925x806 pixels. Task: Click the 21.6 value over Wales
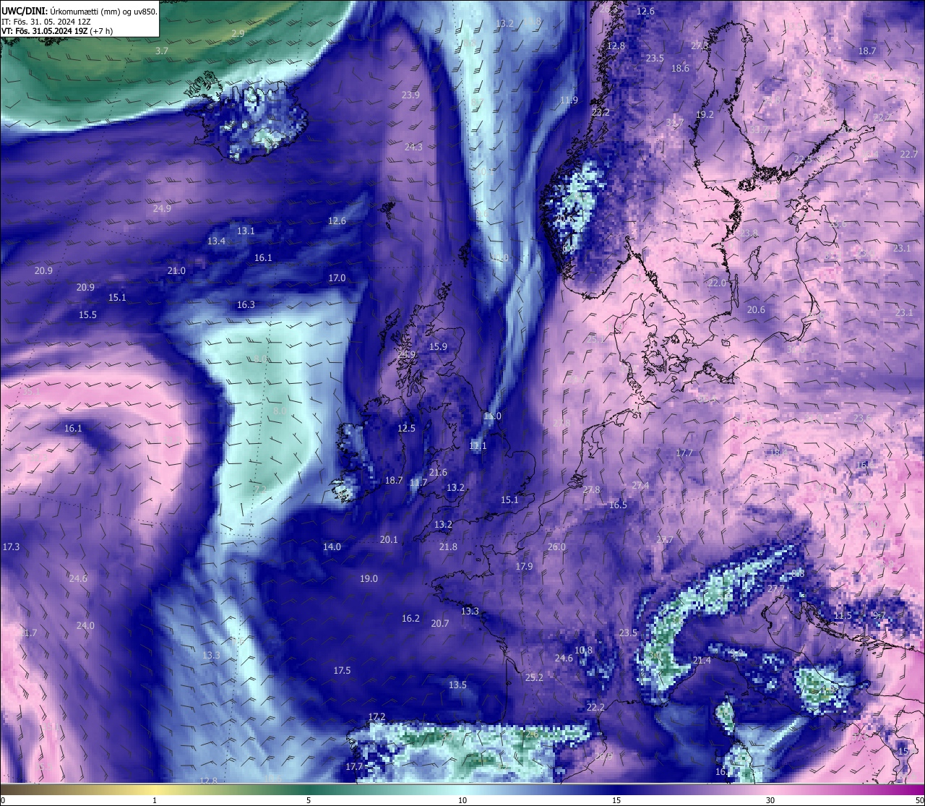click(x=438, y=472)
